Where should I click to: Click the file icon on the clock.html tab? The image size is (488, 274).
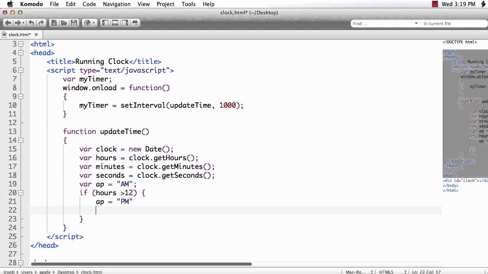click(x=5, y=35)
